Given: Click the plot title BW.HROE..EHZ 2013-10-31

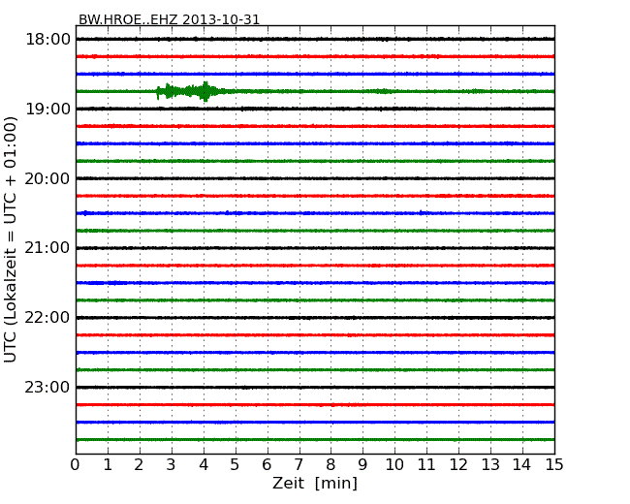Looking at the screenshot, I should [170, 19].
